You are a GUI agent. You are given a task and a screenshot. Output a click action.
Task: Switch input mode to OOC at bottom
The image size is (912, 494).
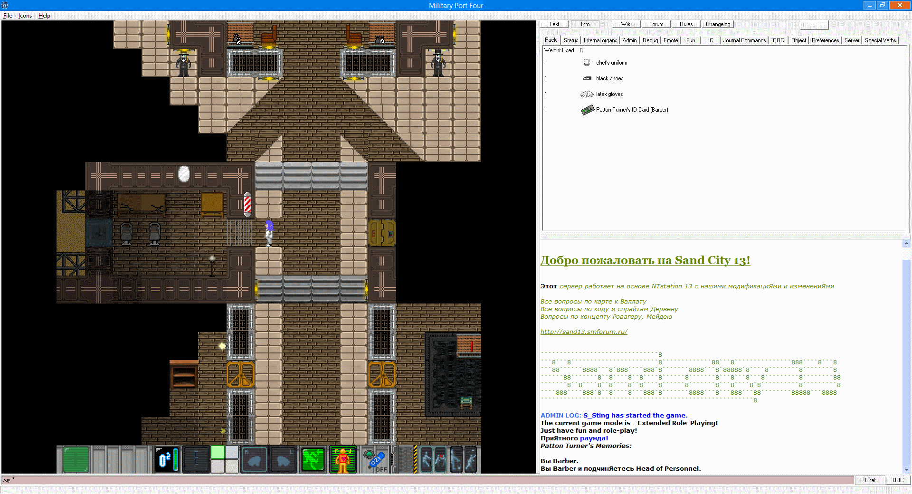pyautogui.click(x=898, y=480)
